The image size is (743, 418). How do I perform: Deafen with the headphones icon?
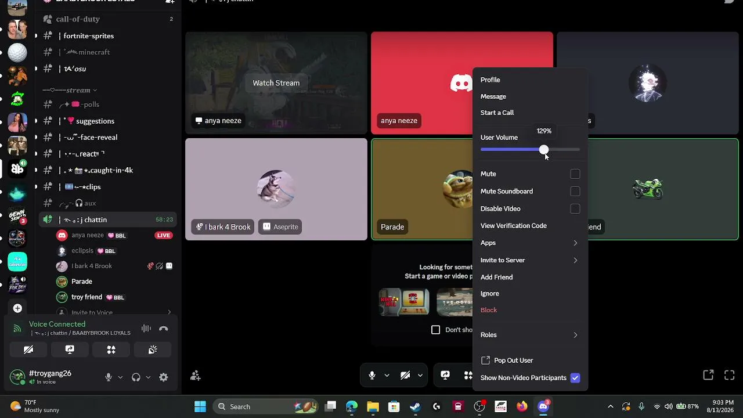[x=136, y=377]
